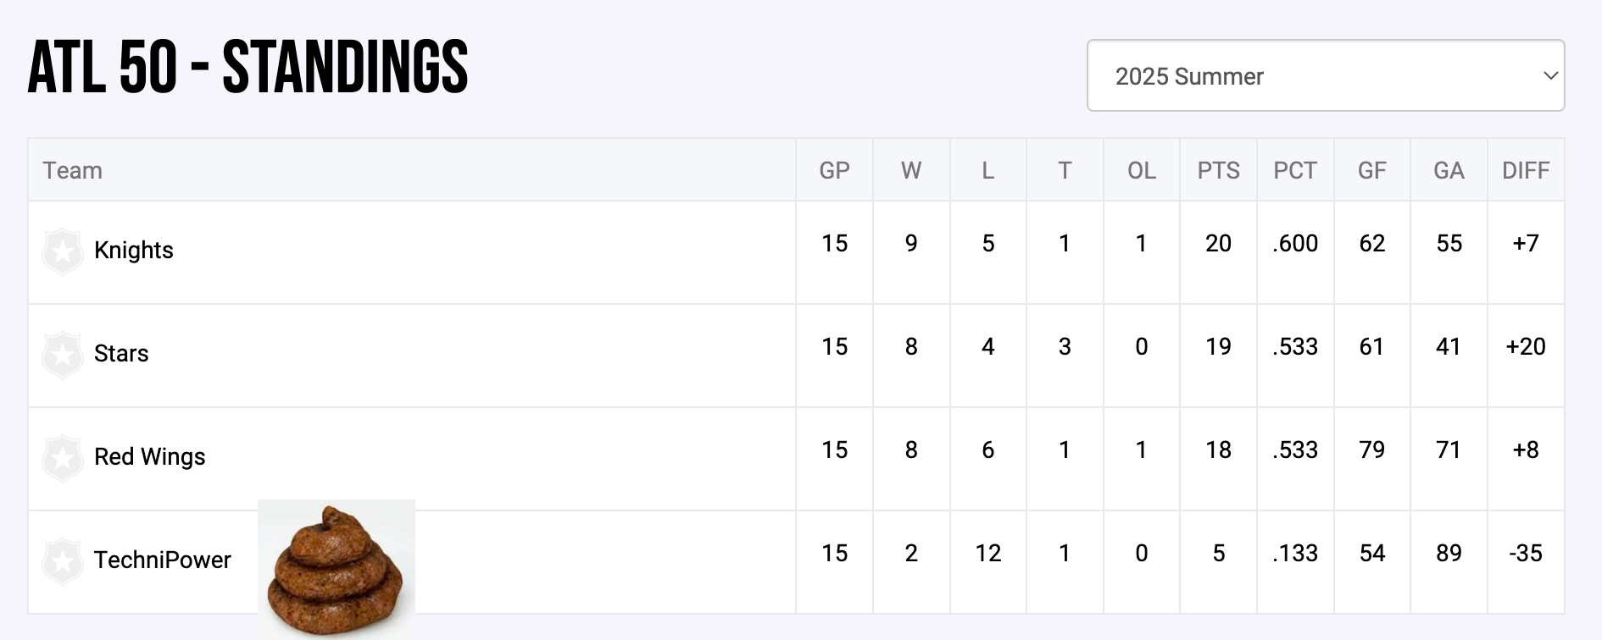The width and height of the screenshot is (1602, 640).
Task: Click the Team column header
Action: (73, 171)
